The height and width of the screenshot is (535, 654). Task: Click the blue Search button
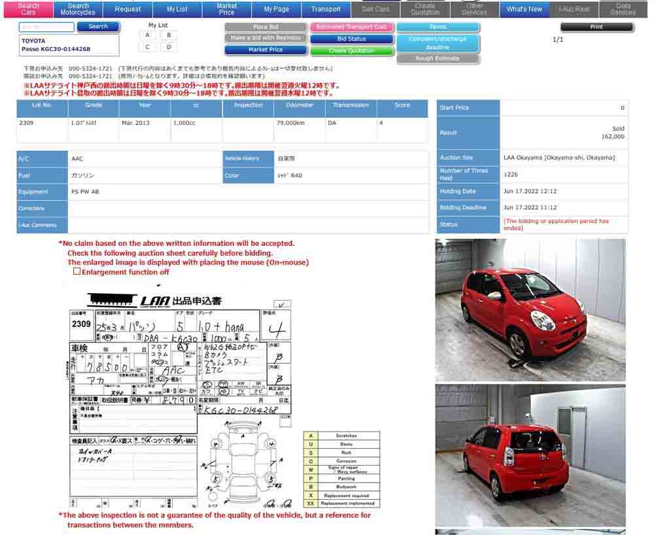pyautogui.click(x=99, y=27)
